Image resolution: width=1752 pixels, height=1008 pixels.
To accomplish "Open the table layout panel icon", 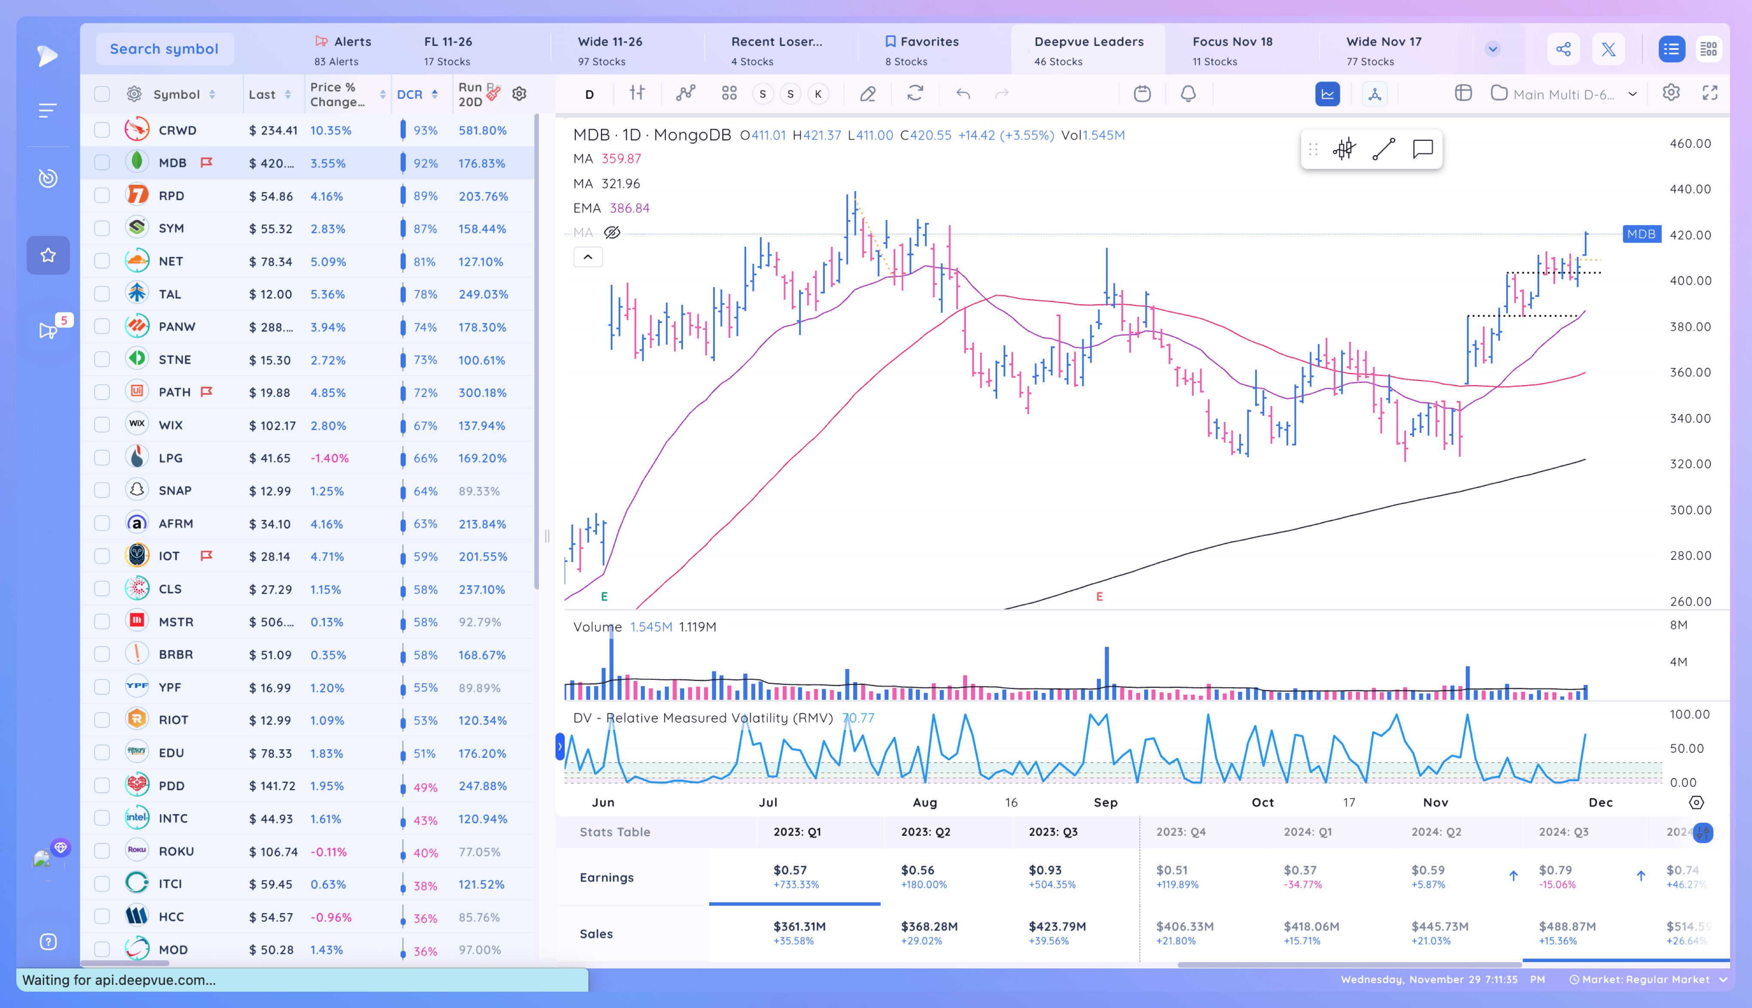I will point(1463,93).
